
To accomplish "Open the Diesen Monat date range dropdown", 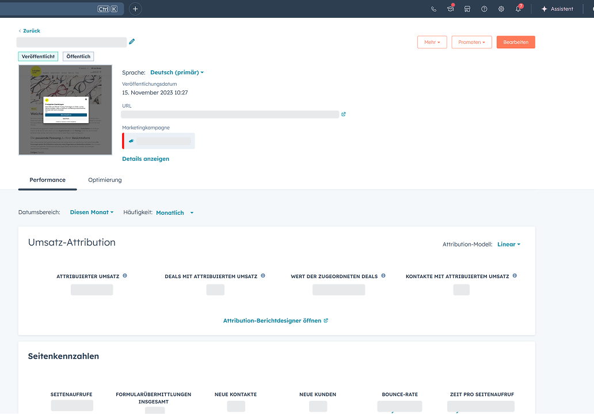I will 92,212.
